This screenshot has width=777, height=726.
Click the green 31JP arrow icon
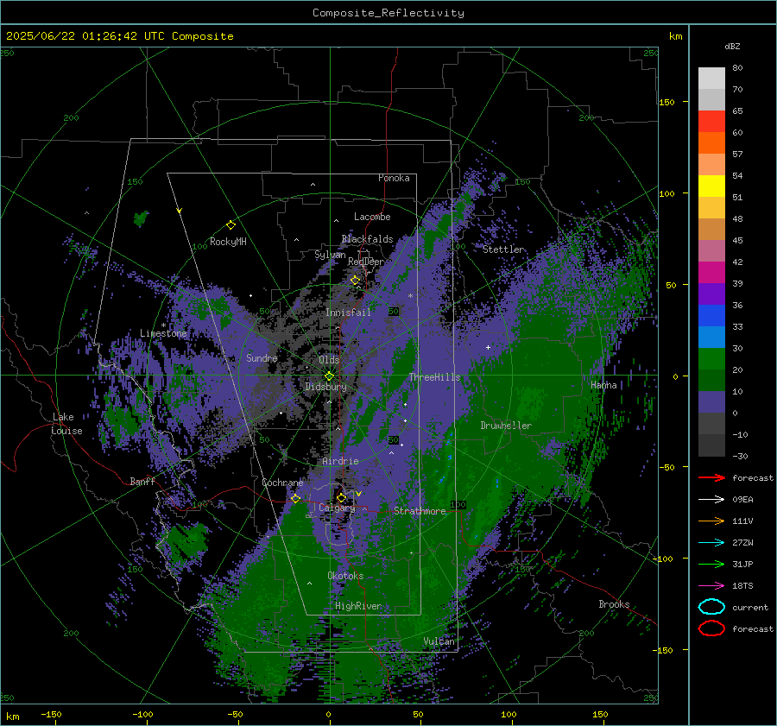pos(711,564)
